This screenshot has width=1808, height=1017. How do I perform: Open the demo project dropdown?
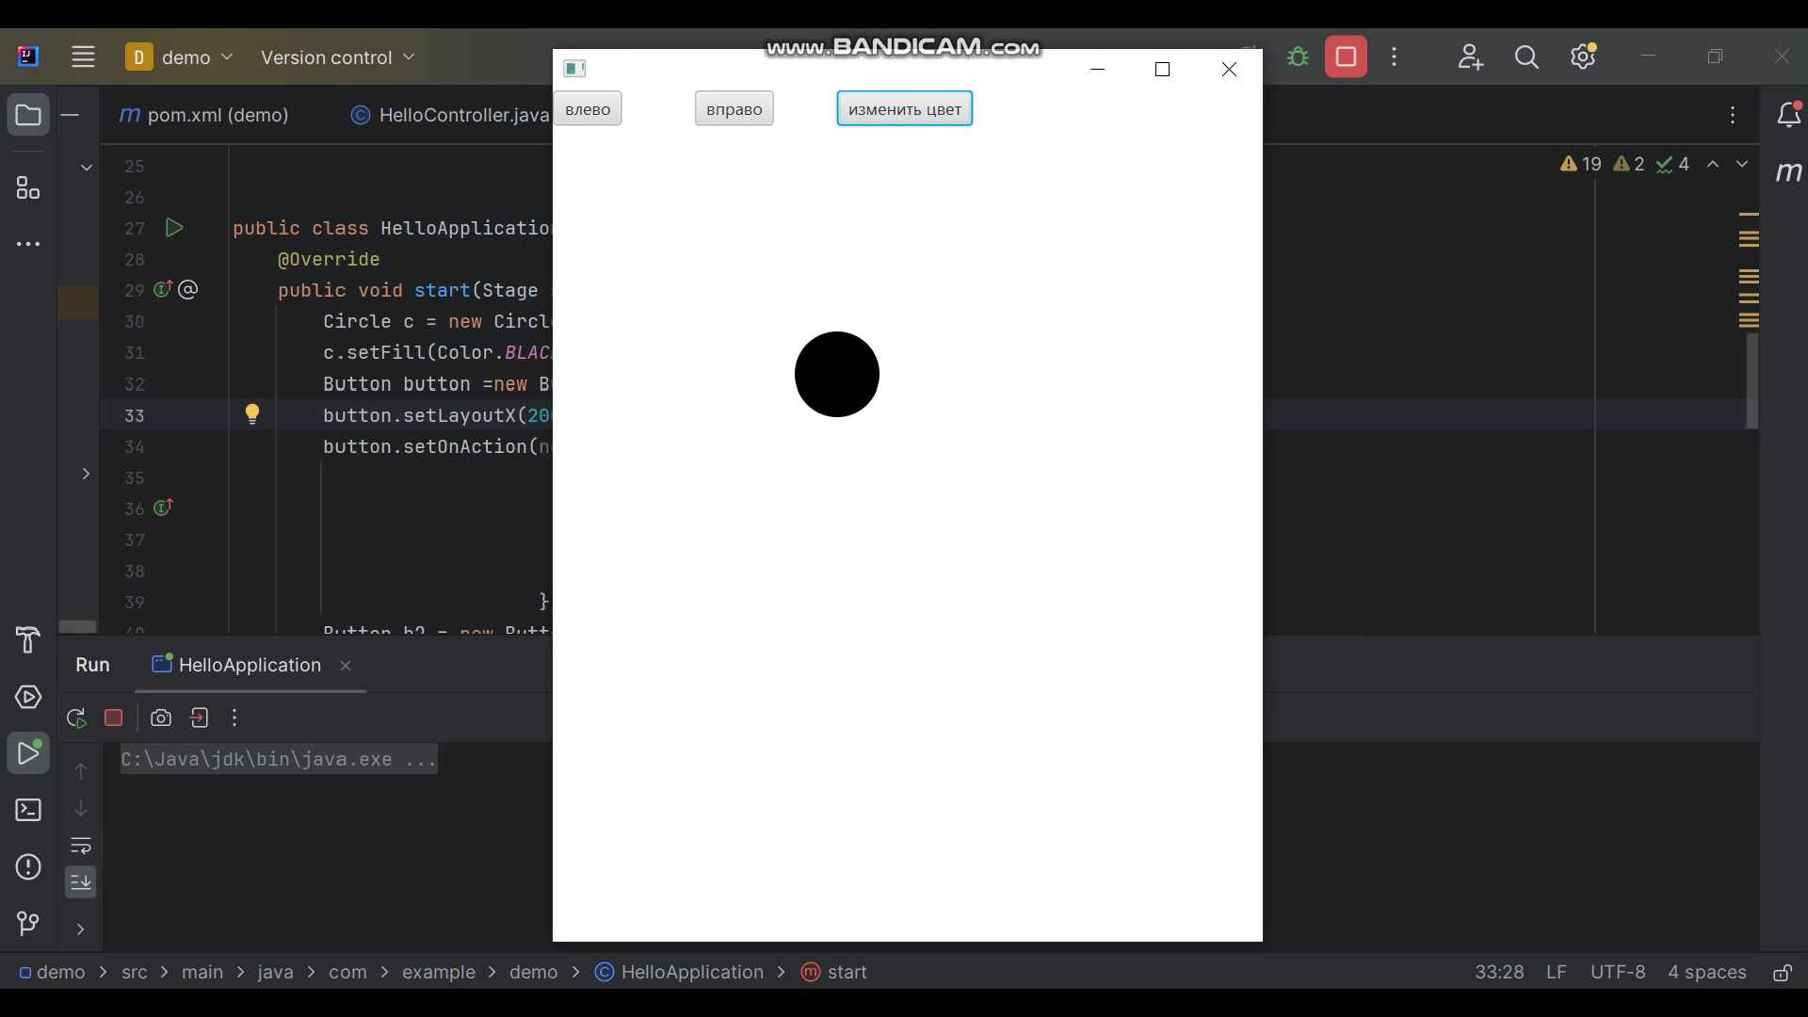[x=180, y=57]
